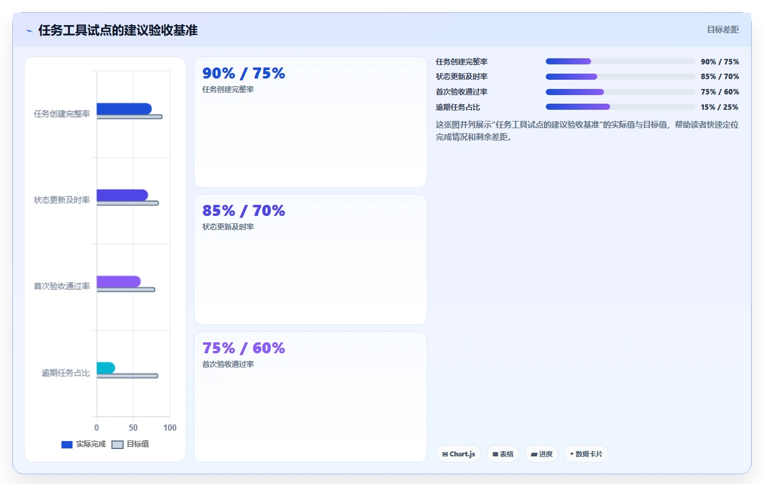The height and width of the screenshot is (484, 764).
Task: Click the large 75% / 60% card value
Action: [243, 348]
